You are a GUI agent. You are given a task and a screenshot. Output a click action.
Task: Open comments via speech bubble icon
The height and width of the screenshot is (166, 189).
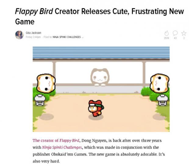pyautogui.click(x=175, y=33)
